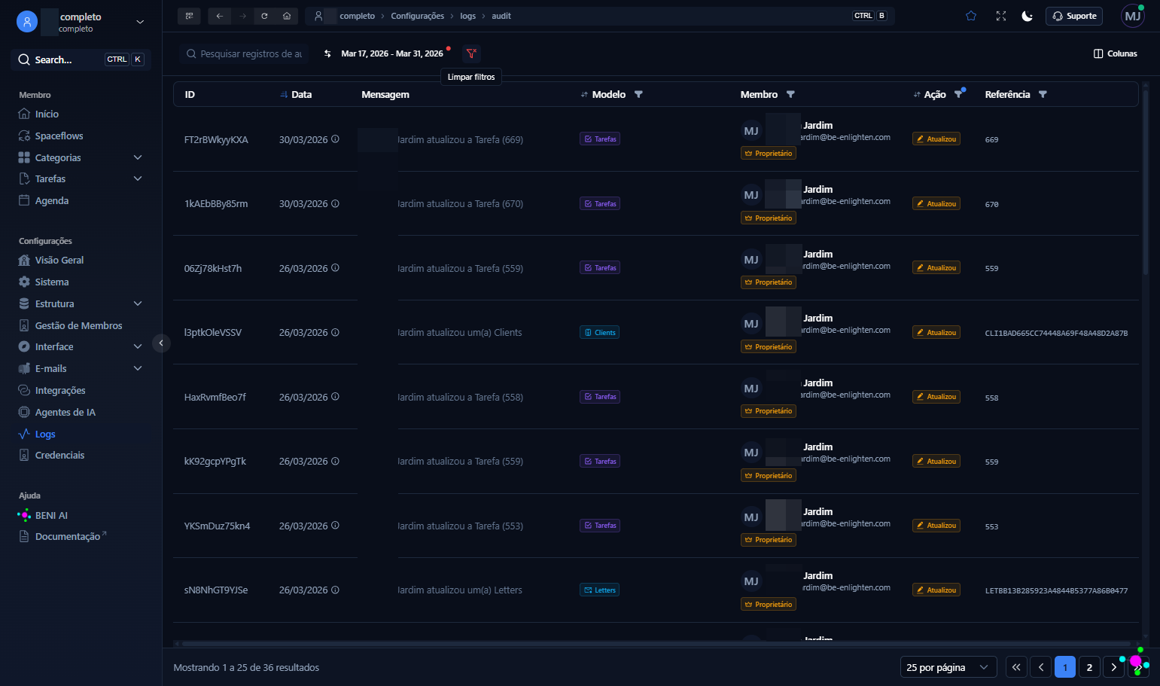Click reference CLI1BAD665CC74448A69F48A48D2A87B
Viewport: 1160px width, 686px height.
[1056, 333]
